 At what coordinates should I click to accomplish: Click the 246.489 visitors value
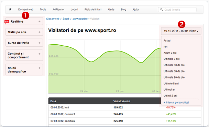coord(118,114)
